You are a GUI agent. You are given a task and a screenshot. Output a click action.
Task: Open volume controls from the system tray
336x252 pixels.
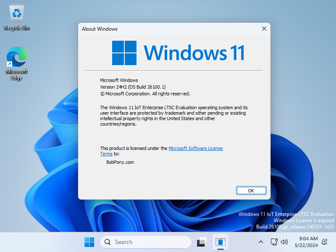[x=284, y=242]
